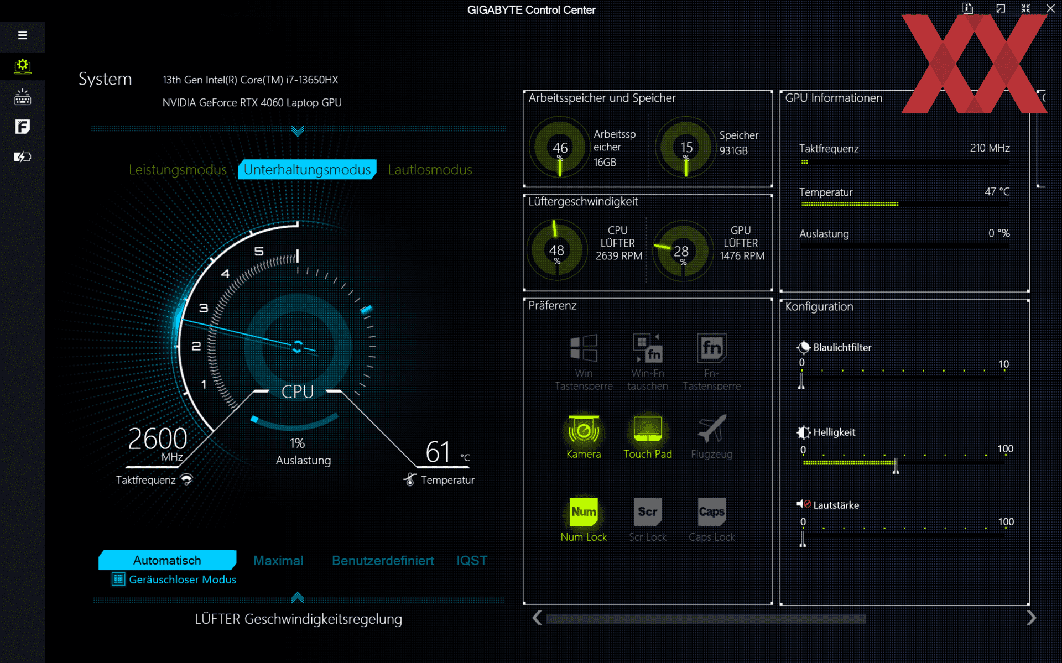Click the CPU Lüfter 48% gauge

coord(557,250)
